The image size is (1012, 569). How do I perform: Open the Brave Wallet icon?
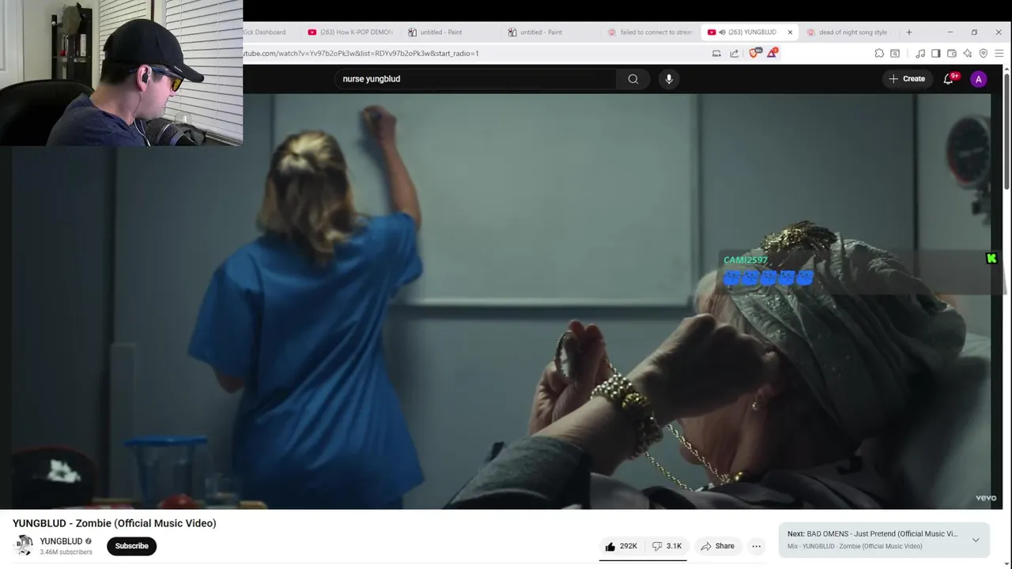(x=952, y=53)
